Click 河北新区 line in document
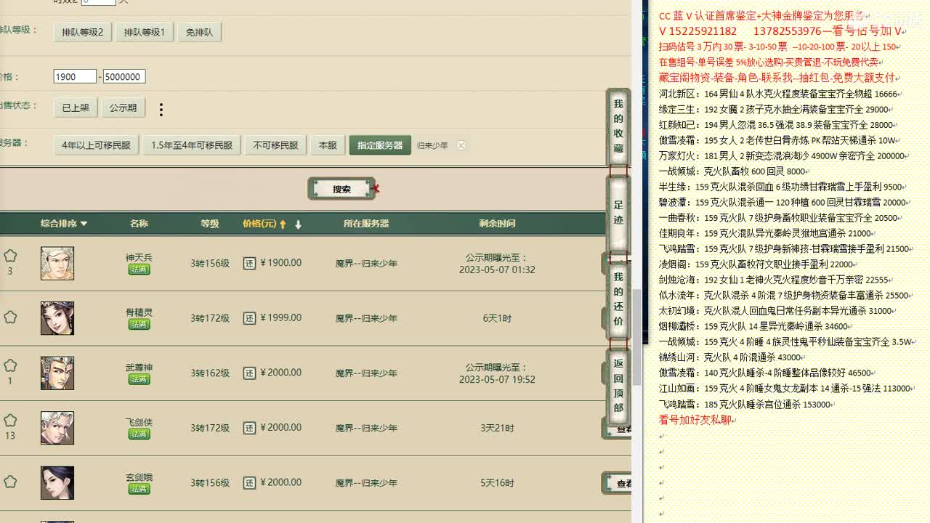Viewport: 930px width, 523px height. click(x=778, y=94)
